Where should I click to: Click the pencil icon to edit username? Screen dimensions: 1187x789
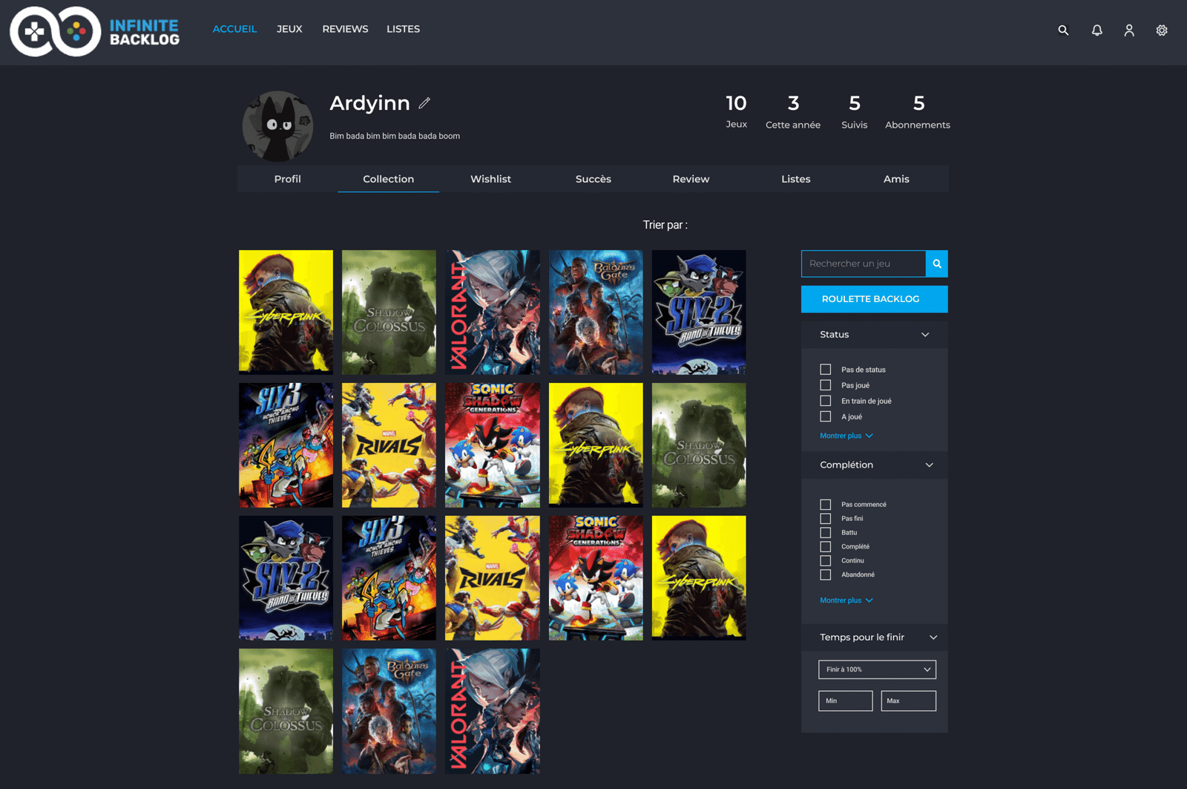pos(424,103)
